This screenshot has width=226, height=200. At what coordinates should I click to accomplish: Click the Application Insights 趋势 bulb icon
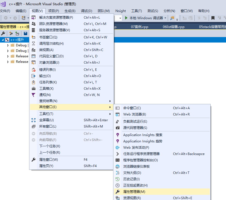pos(118,141)
